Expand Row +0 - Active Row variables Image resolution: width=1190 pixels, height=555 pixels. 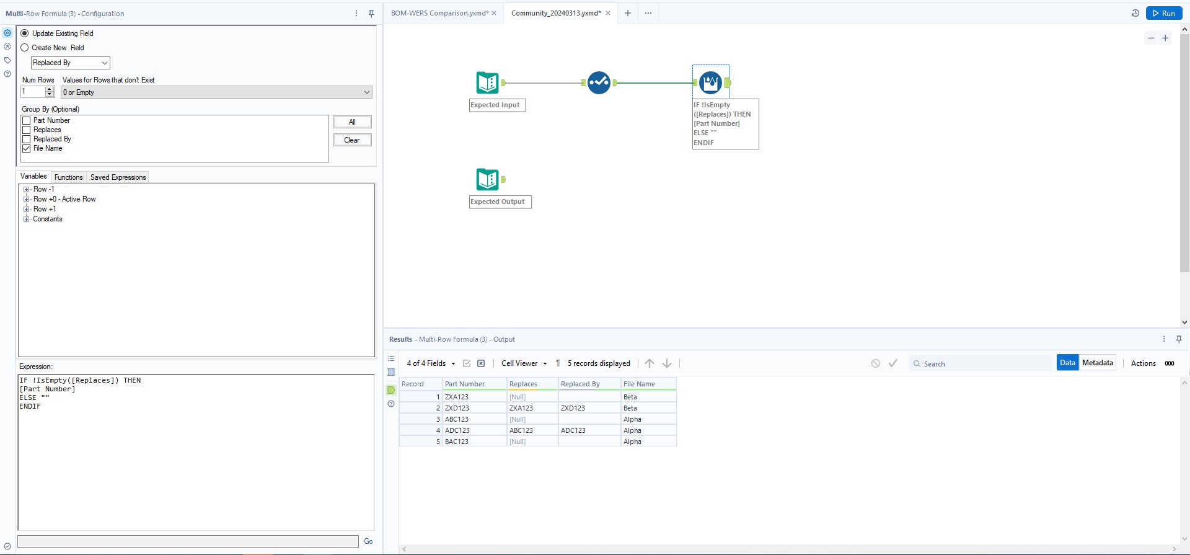27,199
